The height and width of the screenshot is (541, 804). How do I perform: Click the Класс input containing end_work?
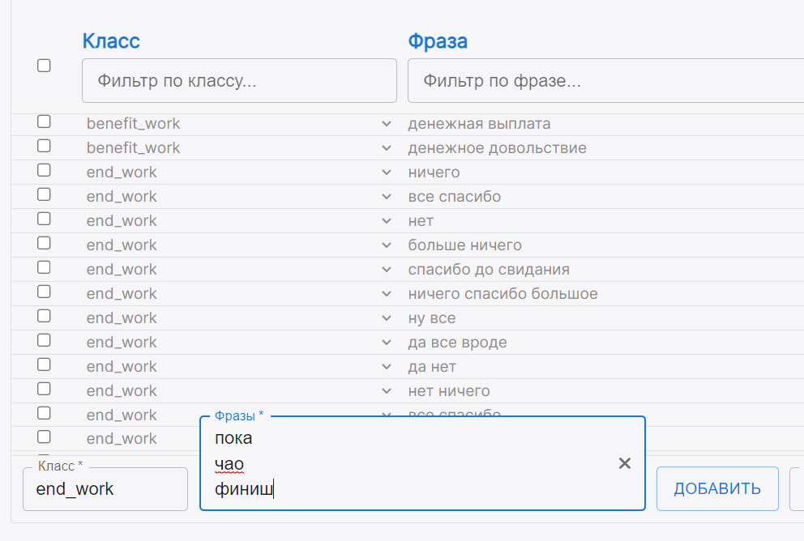(105, 489)
